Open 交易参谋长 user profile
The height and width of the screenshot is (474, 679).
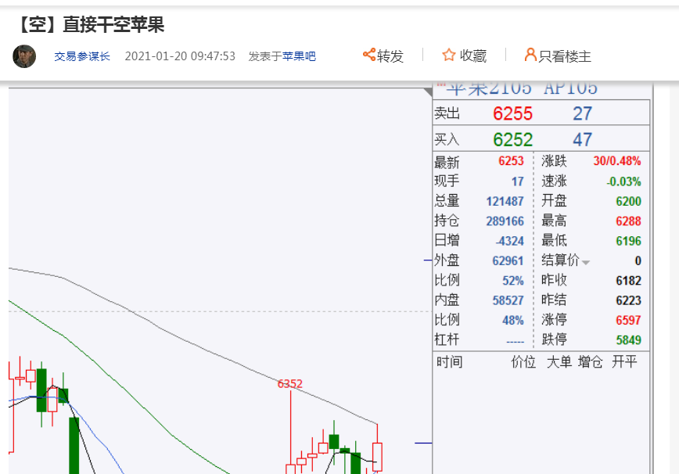(x=82, y=56)
